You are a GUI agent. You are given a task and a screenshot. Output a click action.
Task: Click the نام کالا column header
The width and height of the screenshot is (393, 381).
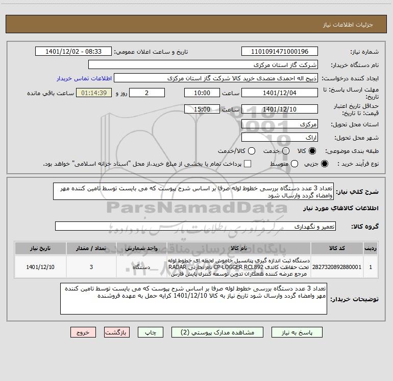click(x=239, y=248)
